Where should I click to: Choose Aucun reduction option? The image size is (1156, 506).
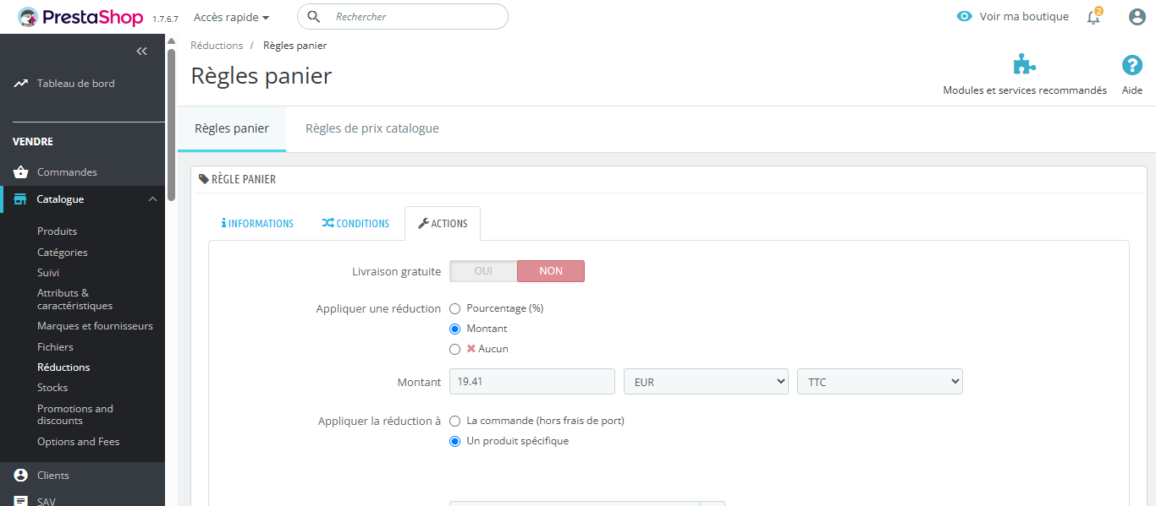tap(455, 349)
